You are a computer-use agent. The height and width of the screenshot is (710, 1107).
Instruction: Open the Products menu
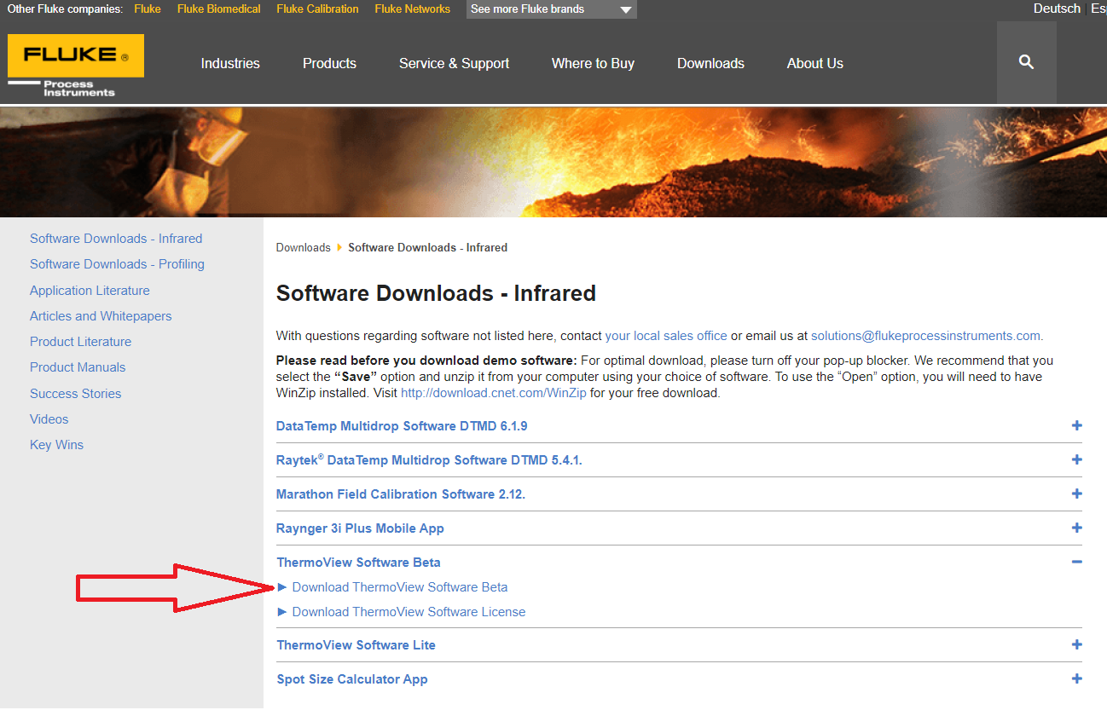coord(329,63)
